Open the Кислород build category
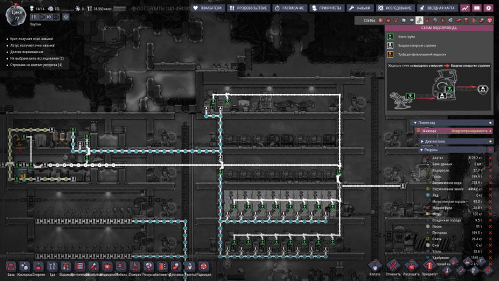The image size is (499, 281). (24, 267)
